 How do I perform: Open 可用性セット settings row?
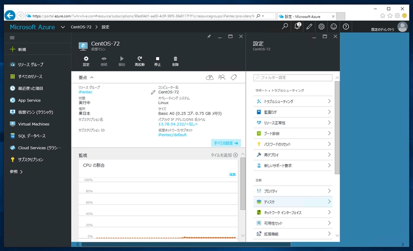[x=293, y=223]
